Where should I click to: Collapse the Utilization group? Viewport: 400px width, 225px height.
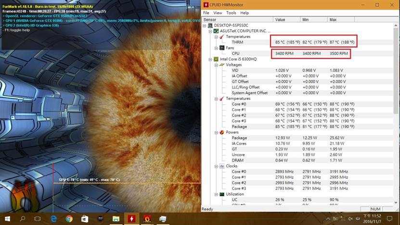216,194
